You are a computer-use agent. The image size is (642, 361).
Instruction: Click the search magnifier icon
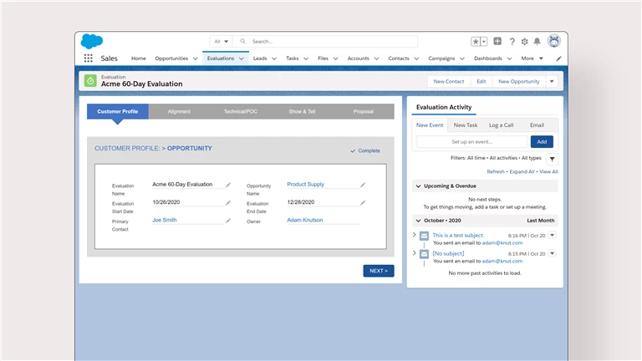click(242, 41)
